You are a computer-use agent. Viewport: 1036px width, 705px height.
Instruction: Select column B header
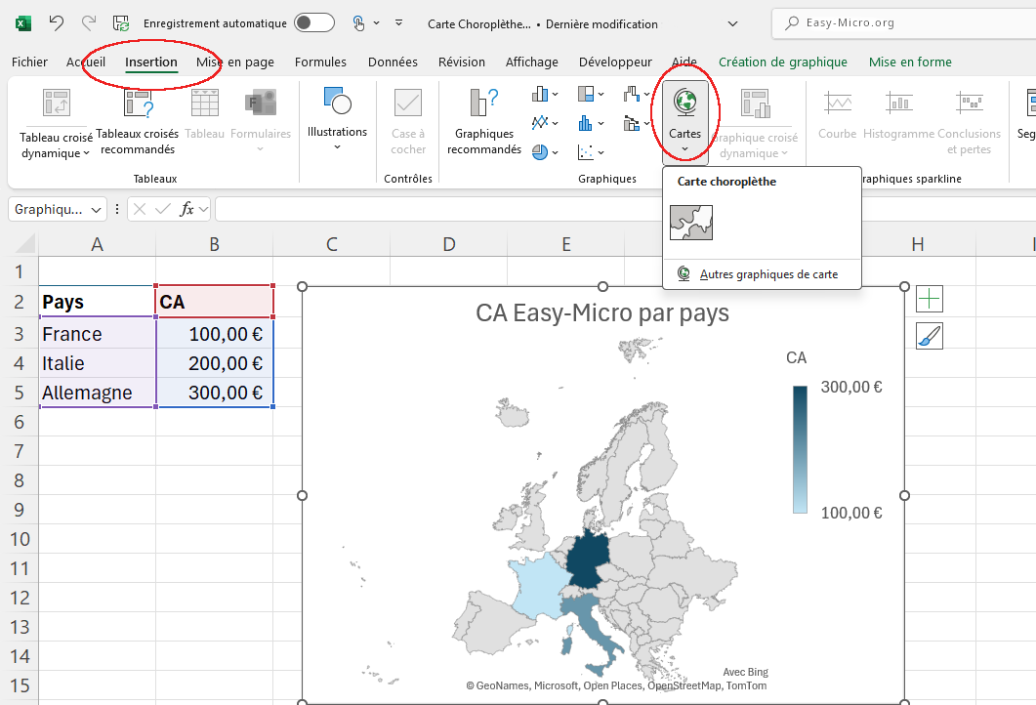pyautogui.click(x=214, y=244)
